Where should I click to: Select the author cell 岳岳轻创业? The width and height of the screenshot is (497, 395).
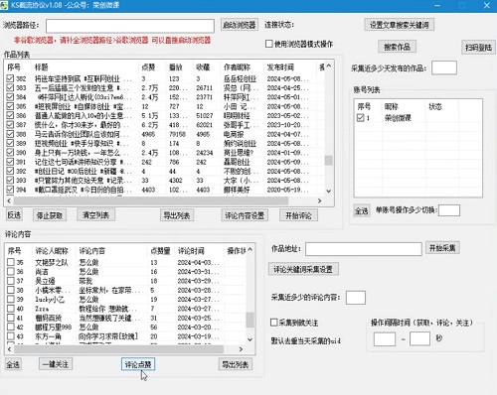click(241, 78)
